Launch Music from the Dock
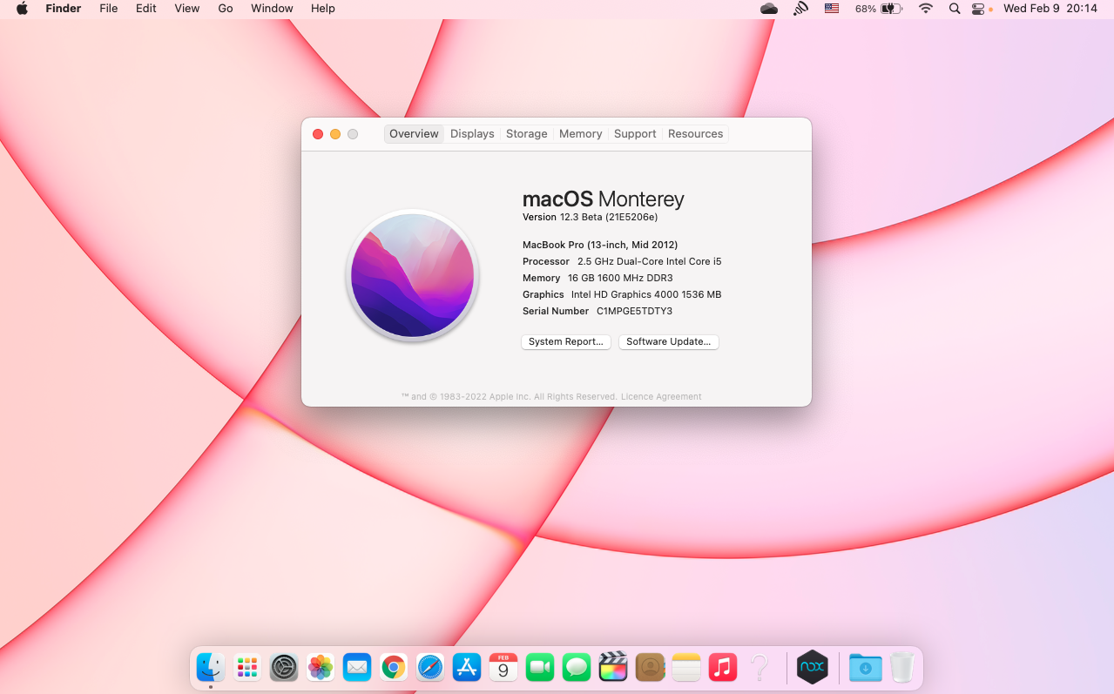Image resolution: width=1114 pixels, height=694 pixels. [x=723, y=668]
